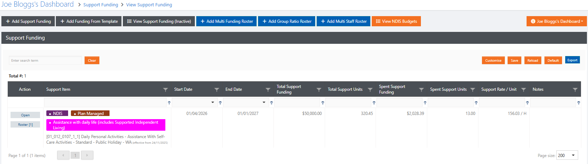
Task: Save the grid layout
Action: click(x=514, y=61)
